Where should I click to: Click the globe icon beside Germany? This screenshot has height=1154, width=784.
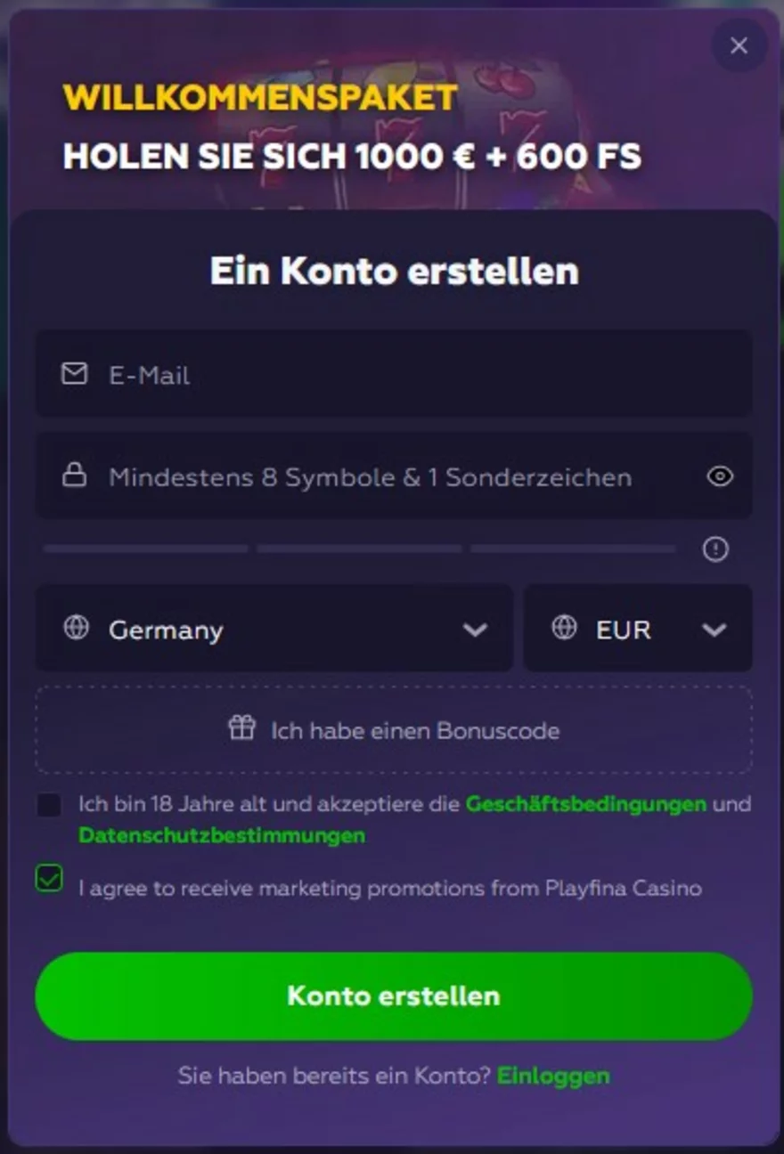click(x=77, y=628)
